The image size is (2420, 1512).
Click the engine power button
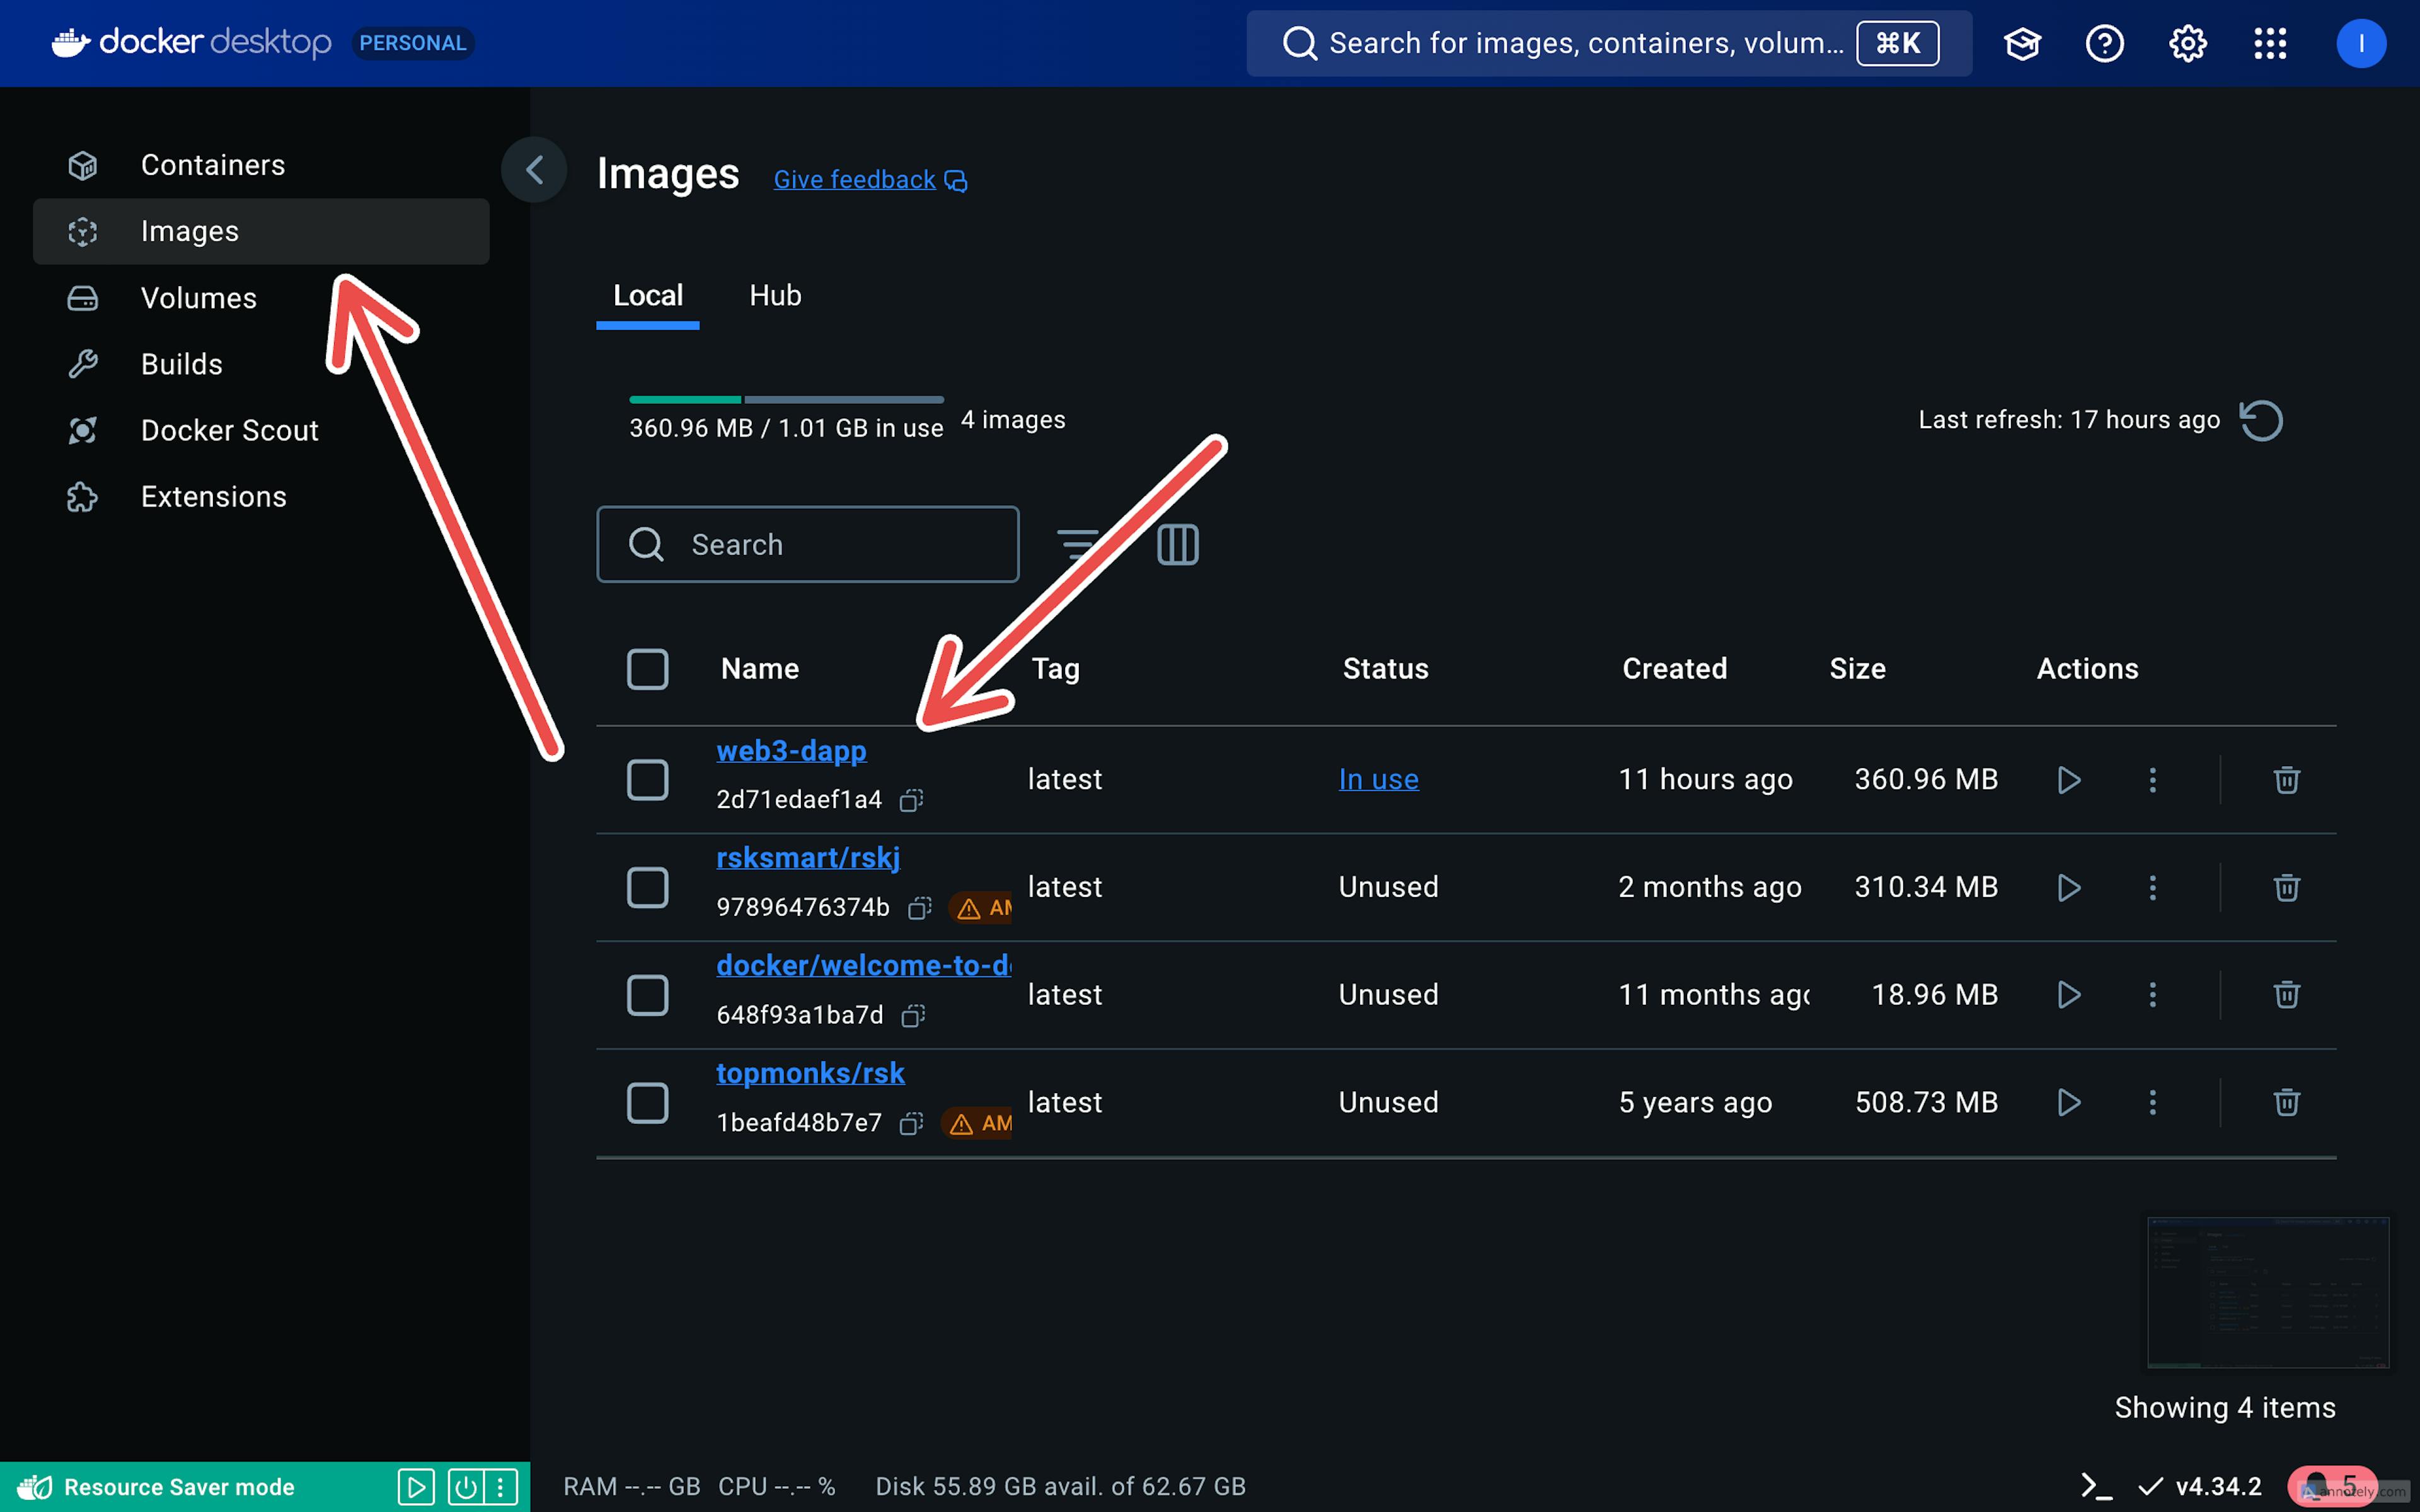[465, 1487]
